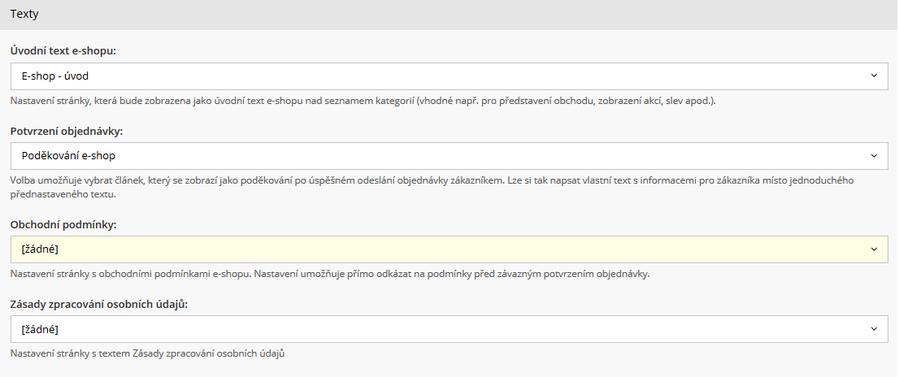Click the 'Obchodní podmínky:' label
The width and height of the screenshot is (899, 377).
pos(63,224)
